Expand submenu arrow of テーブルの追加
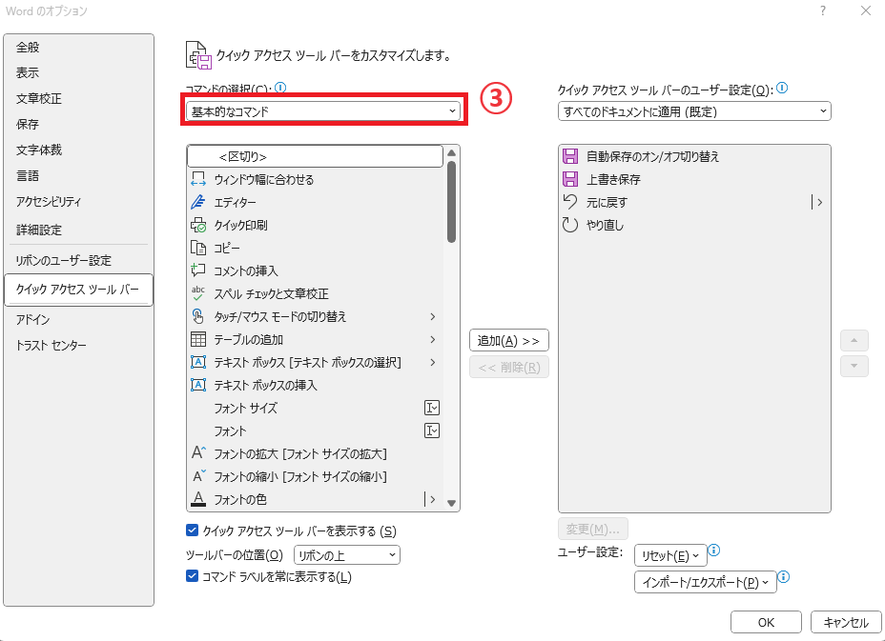885x641 pixels. point(433,339)
